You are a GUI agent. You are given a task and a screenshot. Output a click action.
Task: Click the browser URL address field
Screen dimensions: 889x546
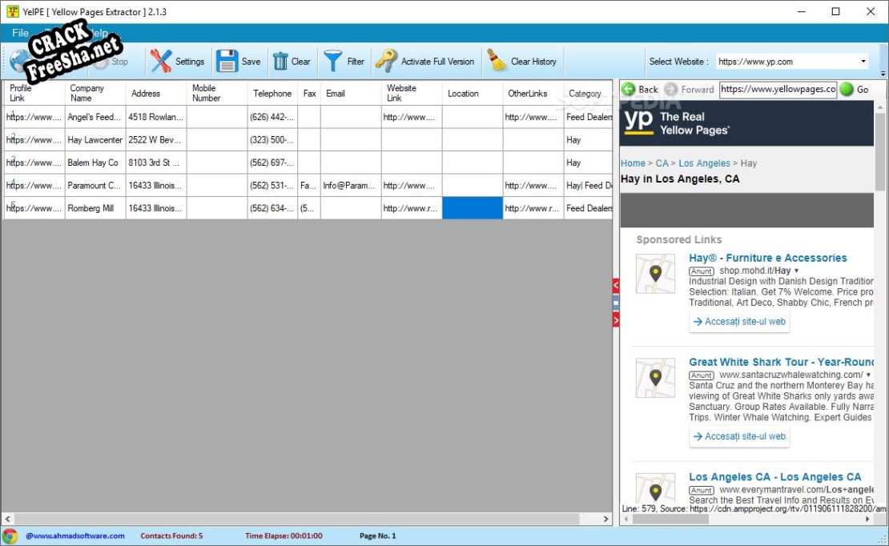pyautogui.click(x=777, y=90)
